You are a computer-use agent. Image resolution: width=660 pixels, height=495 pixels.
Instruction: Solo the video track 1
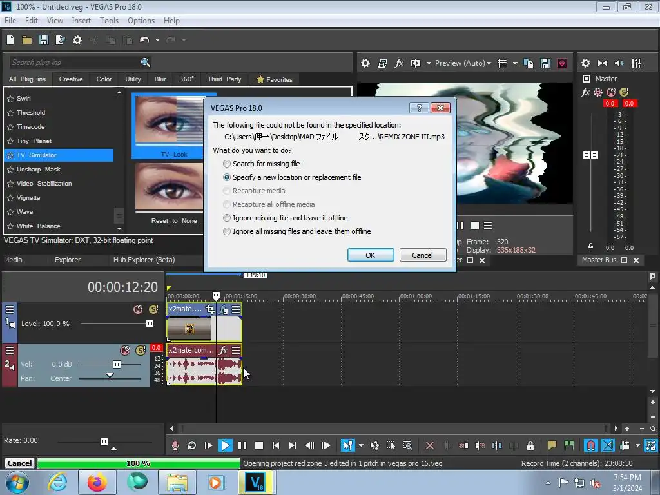(x=153, y=309)
